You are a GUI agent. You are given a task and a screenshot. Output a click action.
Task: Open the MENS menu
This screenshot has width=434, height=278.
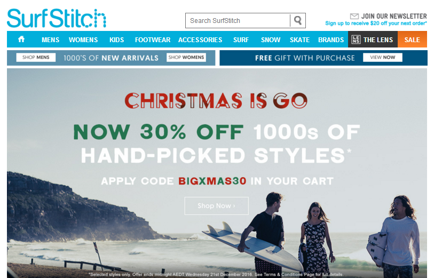point(50,40)
